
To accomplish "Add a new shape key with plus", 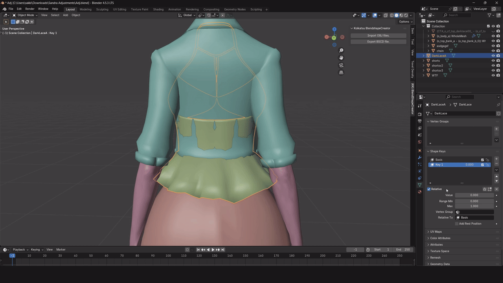I will pyautogui.click(x=496, y=159).
